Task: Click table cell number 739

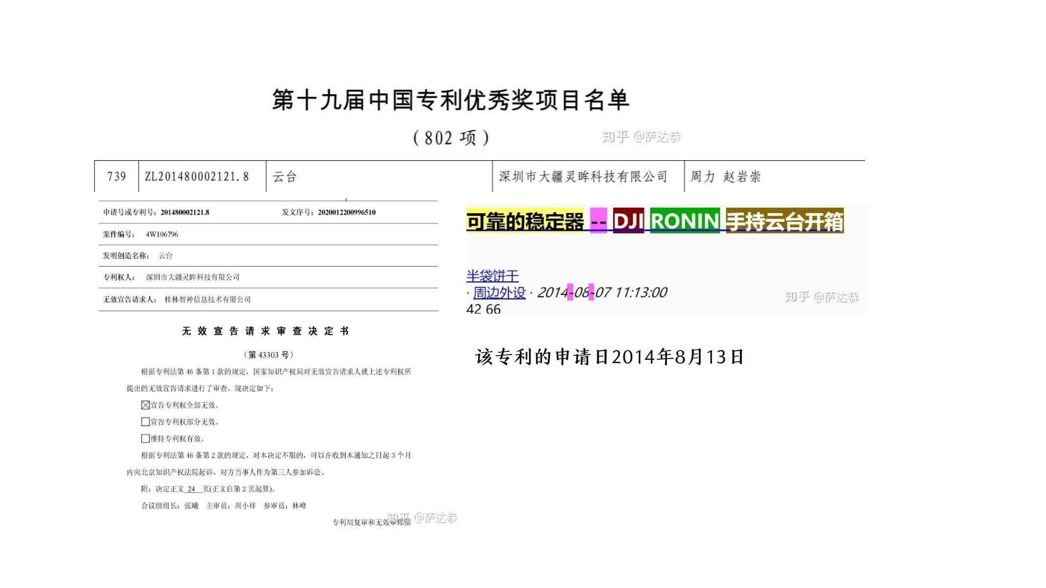Action: pyautogui.click(x=117, y=176)
